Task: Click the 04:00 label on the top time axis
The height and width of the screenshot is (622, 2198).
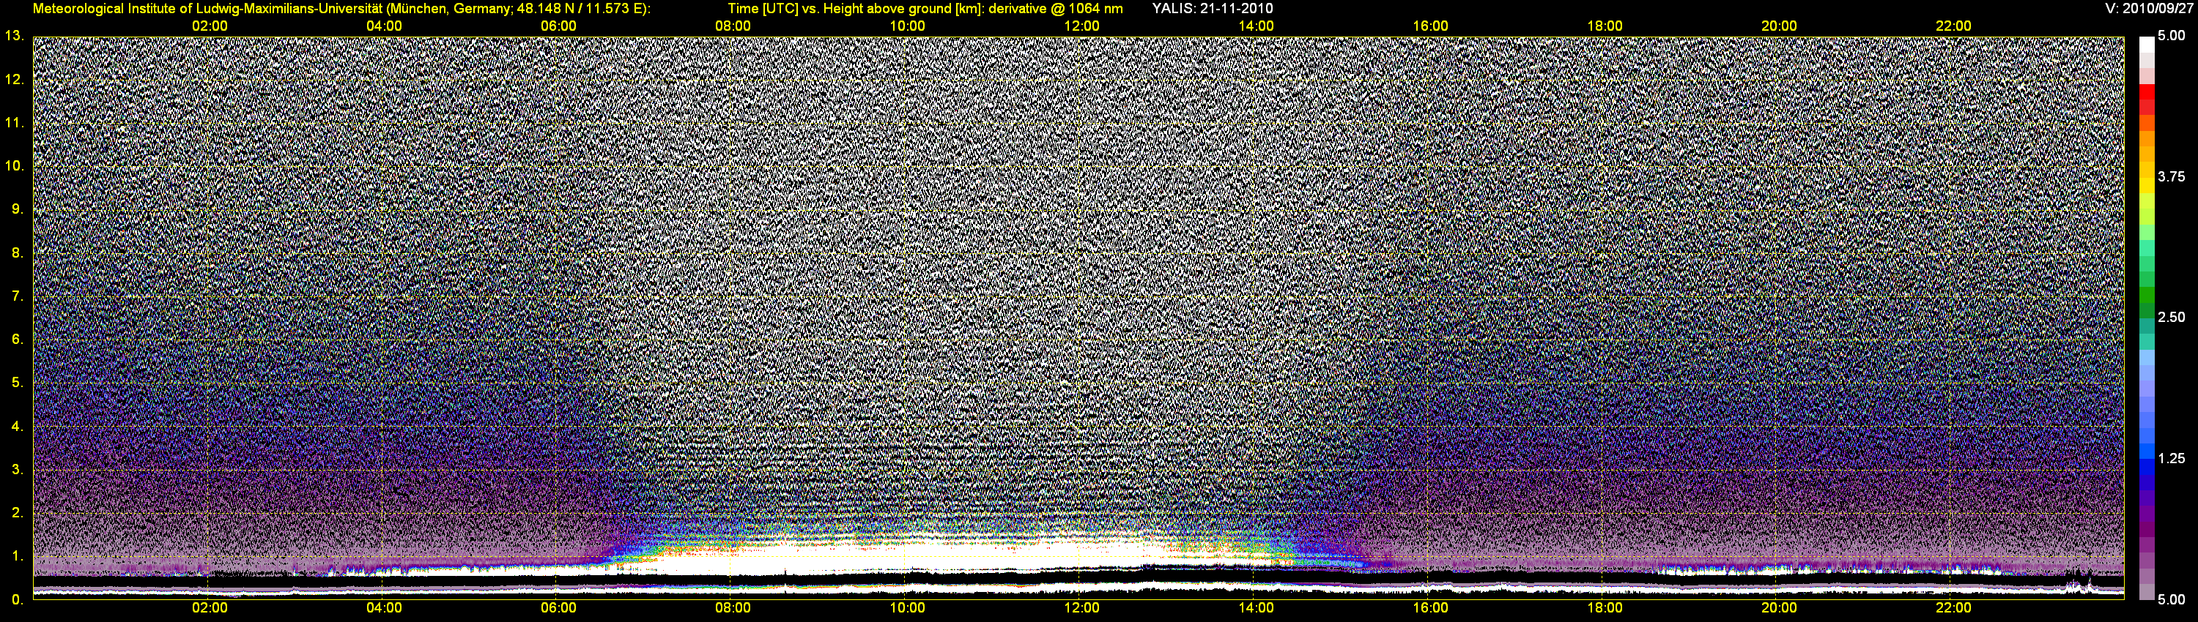Action: click(x=384, y=26)
